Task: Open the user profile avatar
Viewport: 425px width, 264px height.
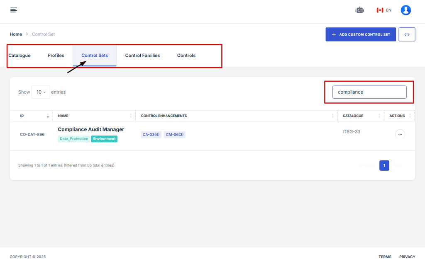Action: (405, 10)
